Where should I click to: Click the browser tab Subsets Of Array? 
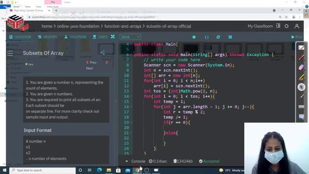click(28, 11)
